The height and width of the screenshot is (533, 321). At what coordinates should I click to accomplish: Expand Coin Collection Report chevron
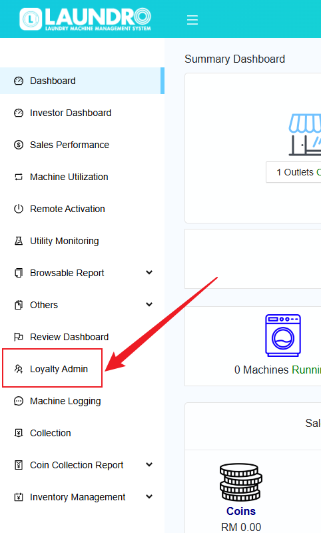click(x=149, y=465)
